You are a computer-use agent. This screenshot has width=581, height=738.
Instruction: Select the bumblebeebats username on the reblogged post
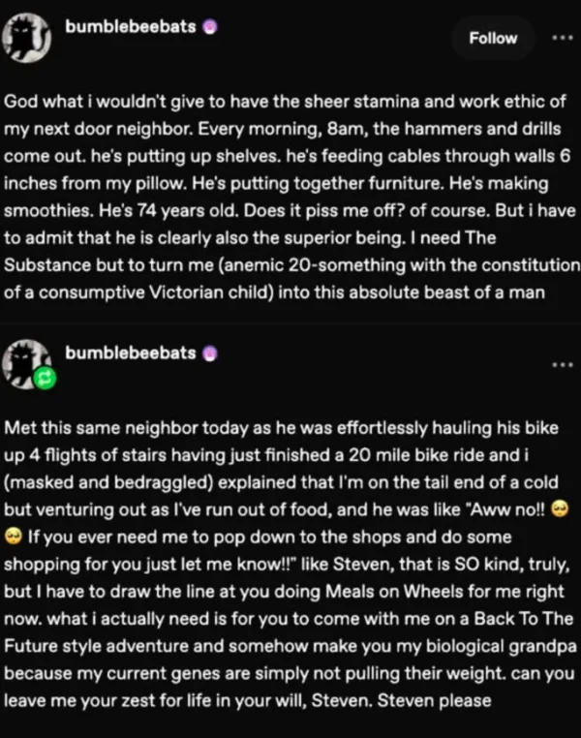(131, 354)
